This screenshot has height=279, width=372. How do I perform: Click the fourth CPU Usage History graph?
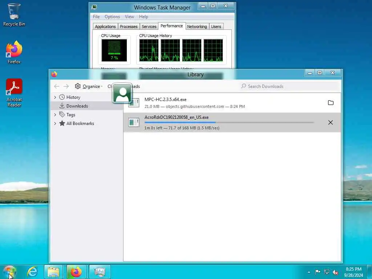point(213,50)
